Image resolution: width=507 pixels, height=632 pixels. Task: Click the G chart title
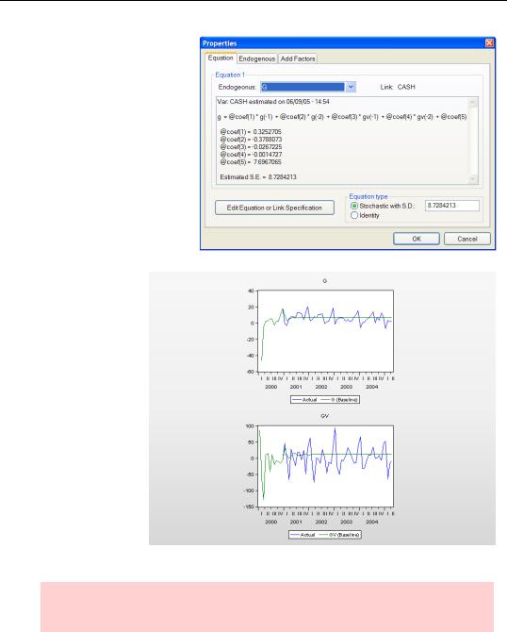pyautogui.click(x=324, y=281)
